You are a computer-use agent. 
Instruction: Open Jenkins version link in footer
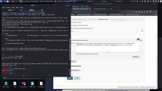point(151,87)
